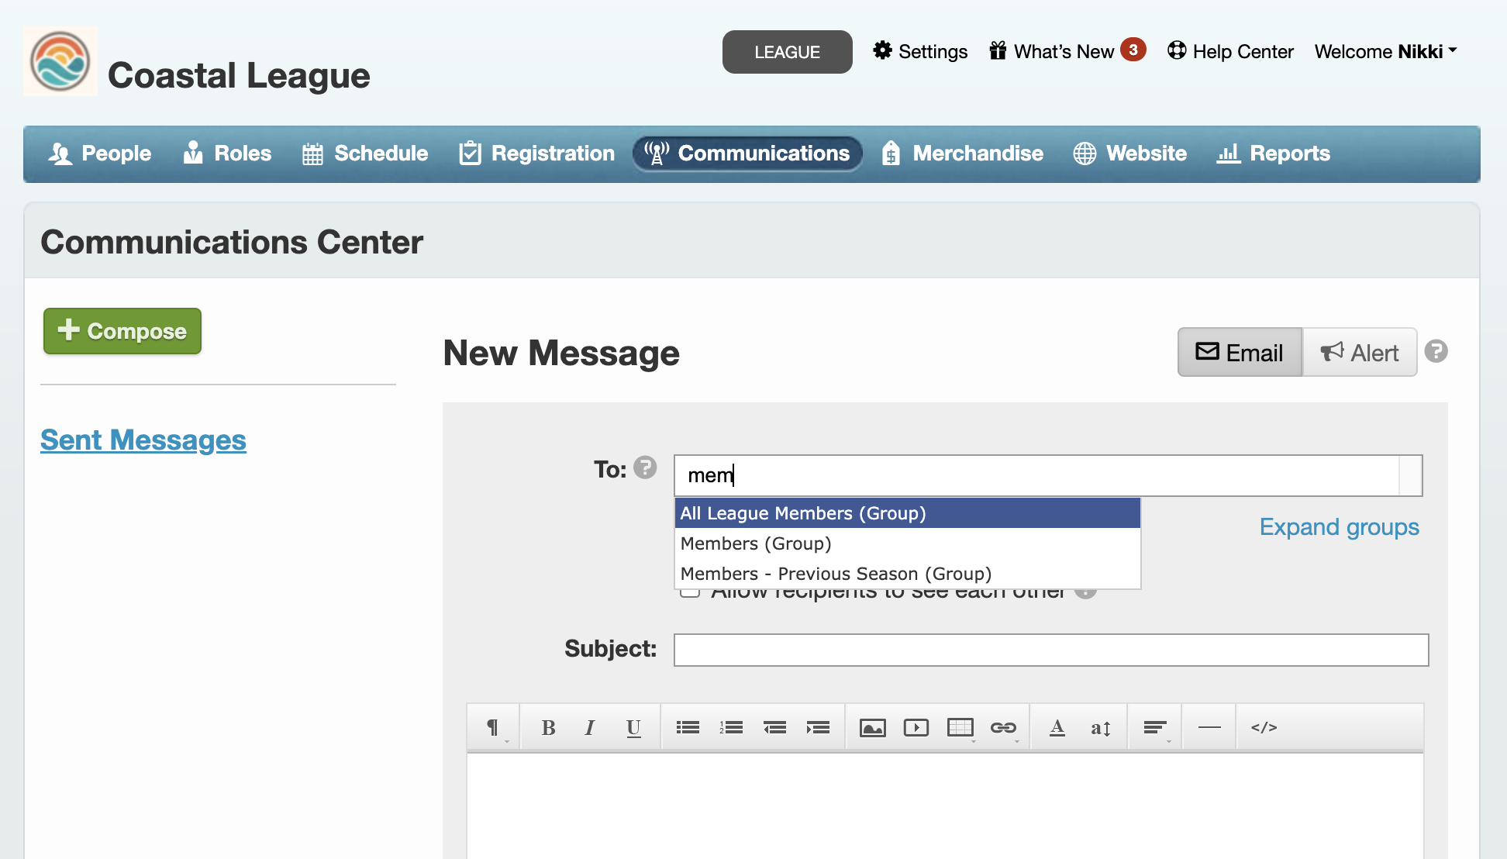Click the font color icon
This screenshot has height=859, width=1507.
click(1057, 727)
